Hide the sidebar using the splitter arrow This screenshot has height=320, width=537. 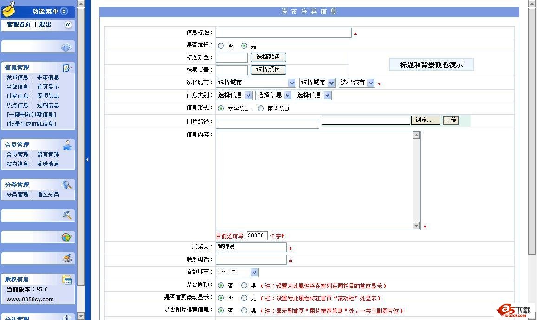pos(87,160)
